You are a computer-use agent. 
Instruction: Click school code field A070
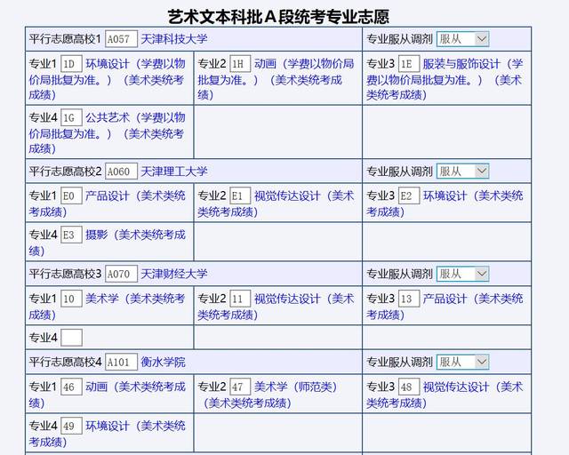(121, 274)
